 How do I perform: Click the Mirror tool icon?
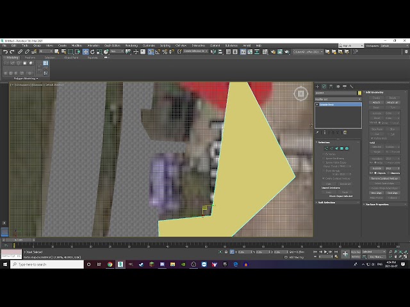click(213, 52)
